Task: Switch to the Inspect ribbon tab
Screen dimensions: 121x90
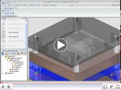Action: [x=31, y=5]
